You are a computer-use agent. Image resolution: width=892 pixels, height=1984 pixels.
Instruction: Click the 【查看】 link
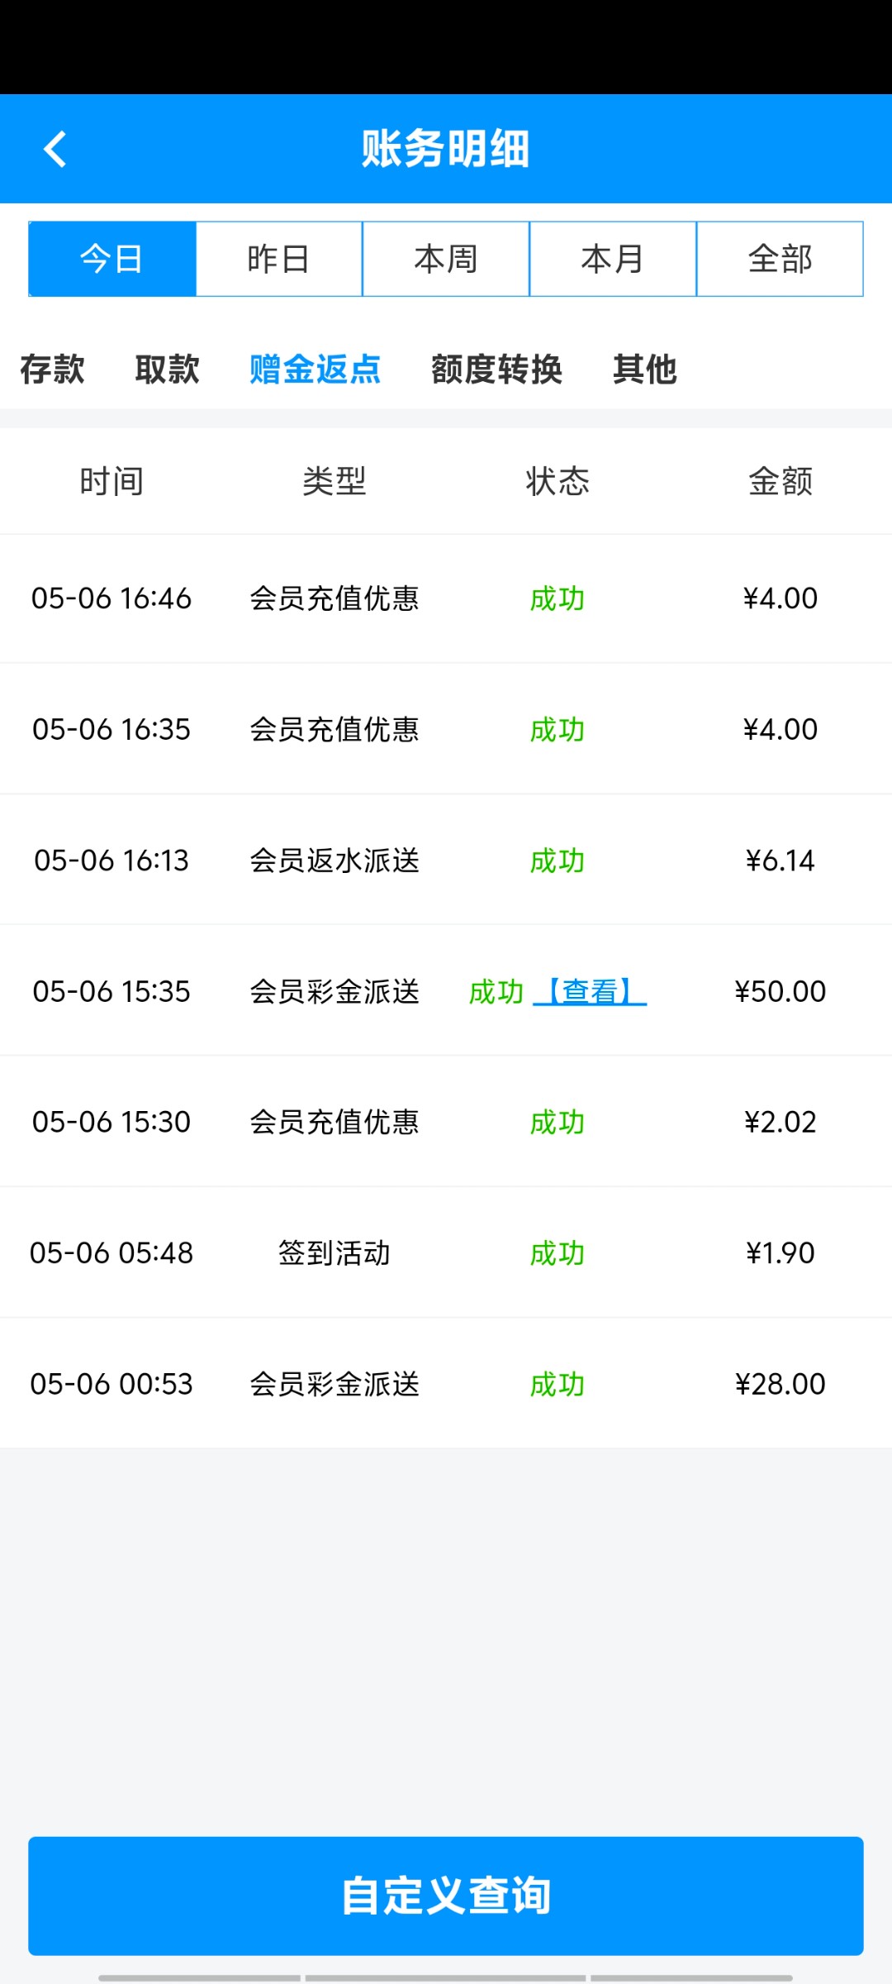[x=590, y=991]
